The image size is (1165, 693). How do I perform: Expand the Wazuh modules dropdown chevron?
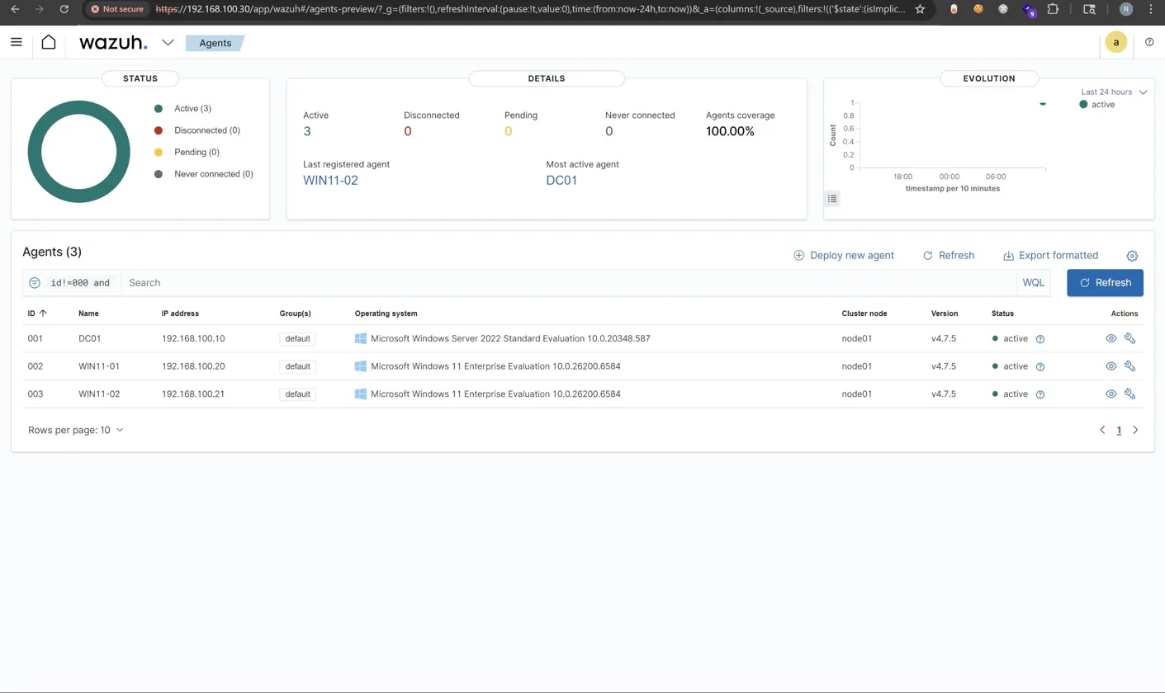168,43
